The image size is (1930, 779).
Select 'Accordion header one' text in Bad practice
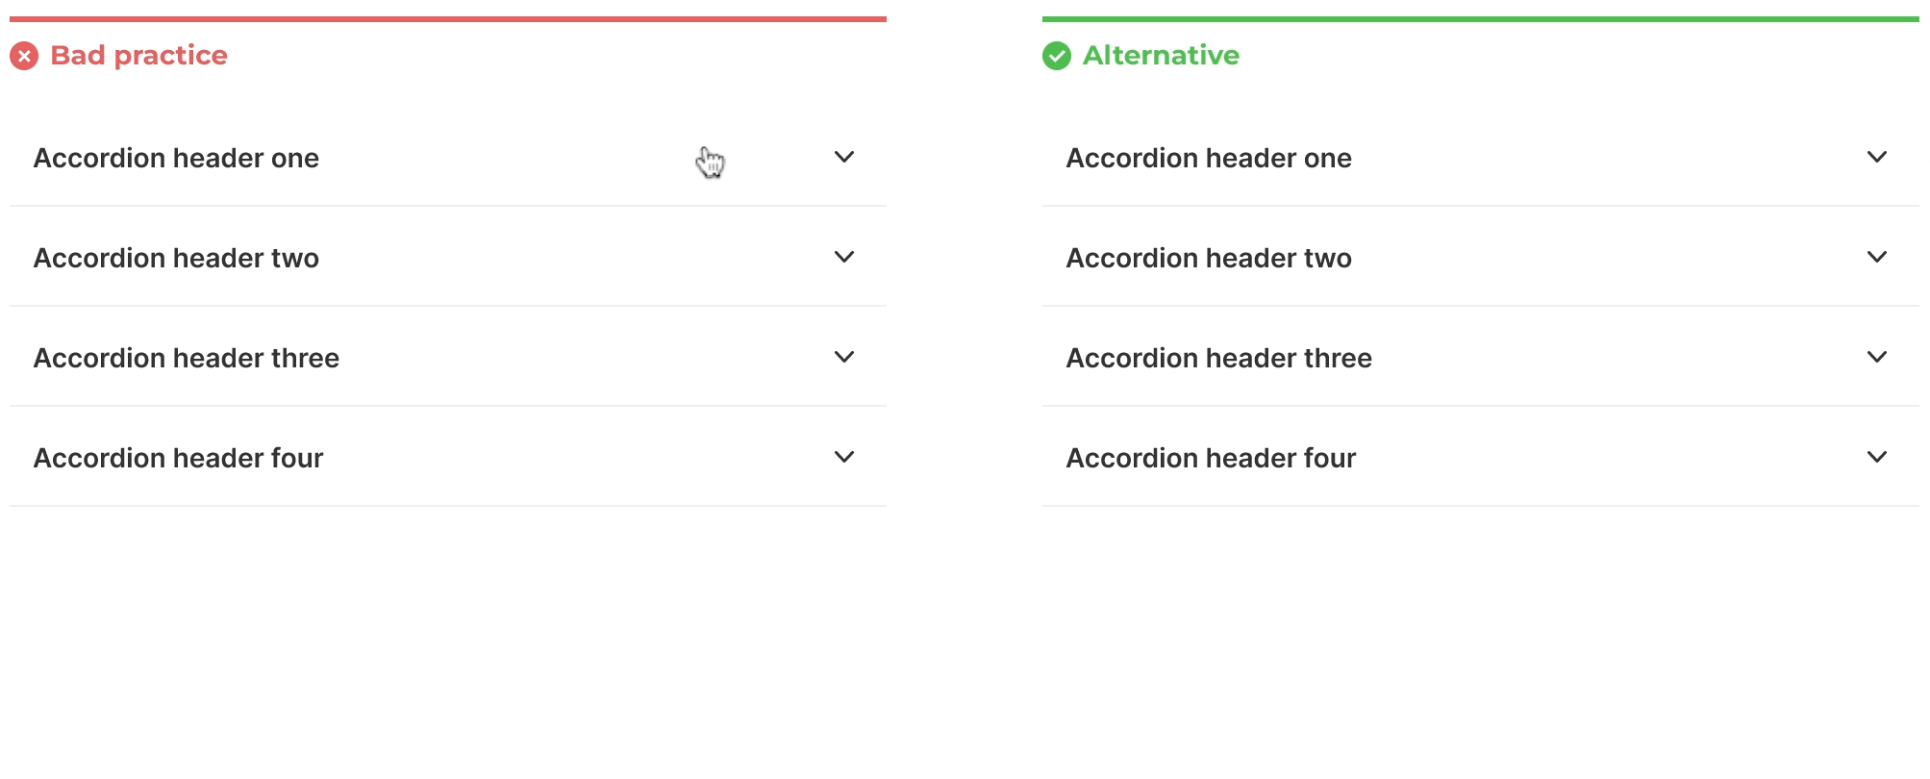[x=176, y=158]
